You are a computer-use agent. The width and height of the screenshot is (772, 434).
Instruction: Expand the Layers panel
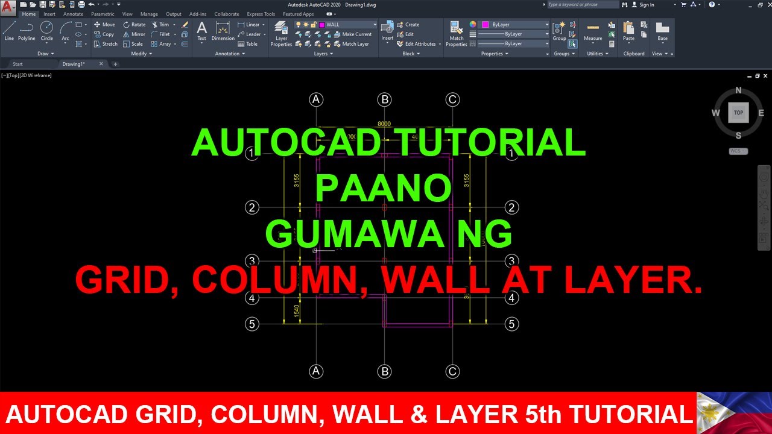pyautogui.click(x=323, y=54)
